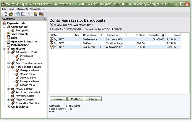Click the 500,00 withdrawal value

pos(141,43)
